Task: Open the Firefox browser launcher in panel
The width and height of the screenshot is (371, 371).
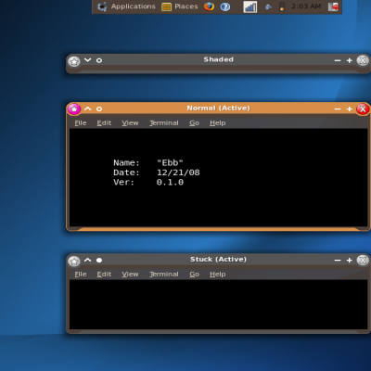Action: click(x=210, y=6)
